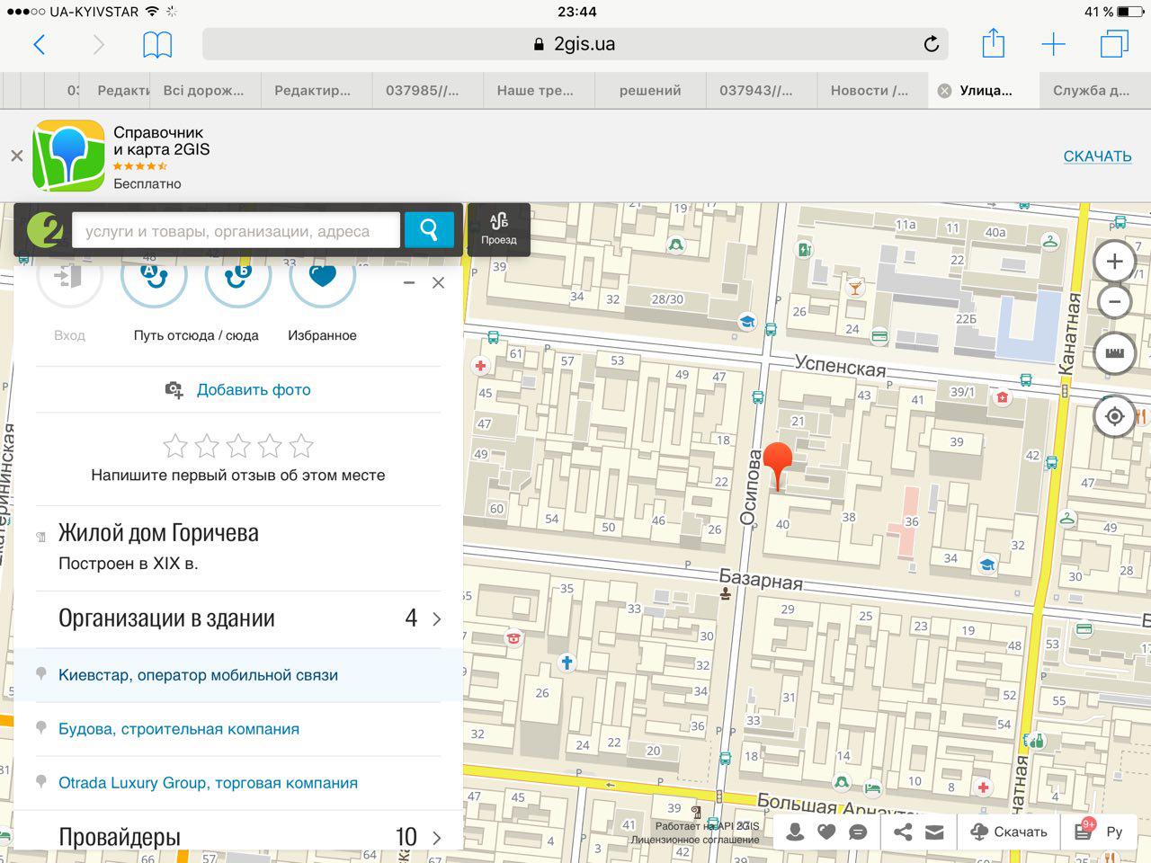Click the Вход entrance icon
This screenshot has height=863, width=1151.
tap(69, 277)
